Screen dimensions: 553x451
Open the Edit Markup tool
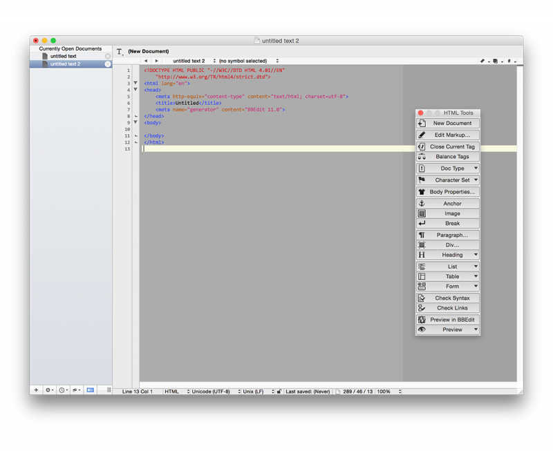tap(447, 135)
